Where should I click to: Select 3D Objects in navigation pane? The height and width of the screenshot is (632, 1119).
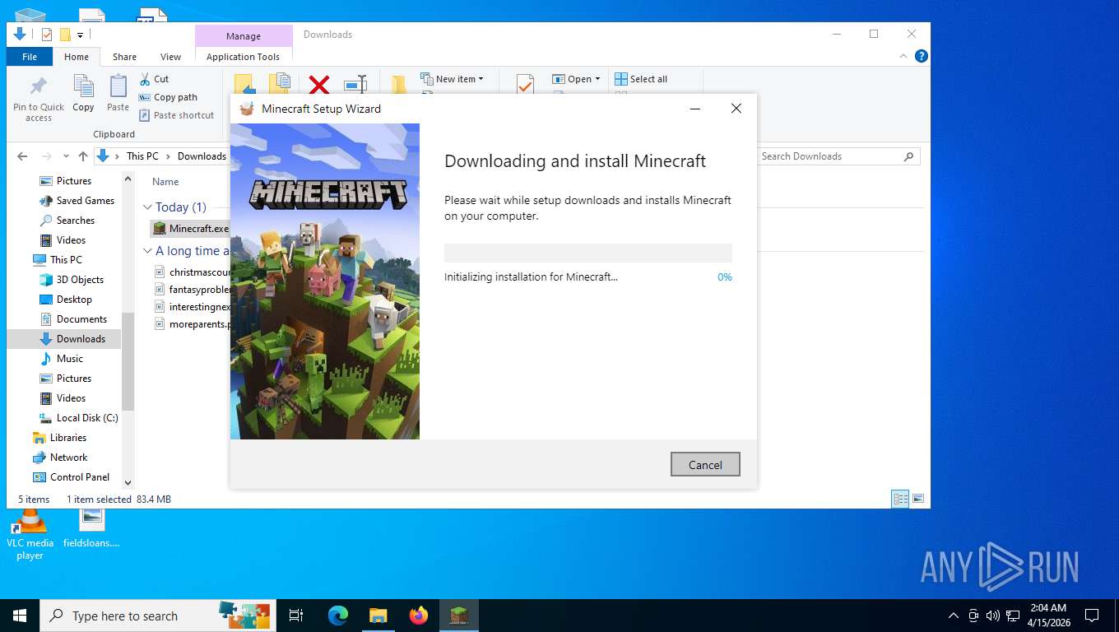tap(72, 280)
